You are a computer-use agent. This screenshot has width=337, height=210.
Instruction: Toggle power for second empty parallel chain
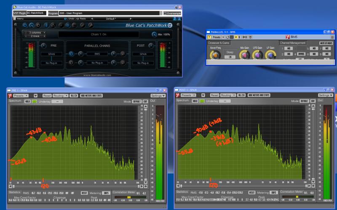(x=71, y=63)
